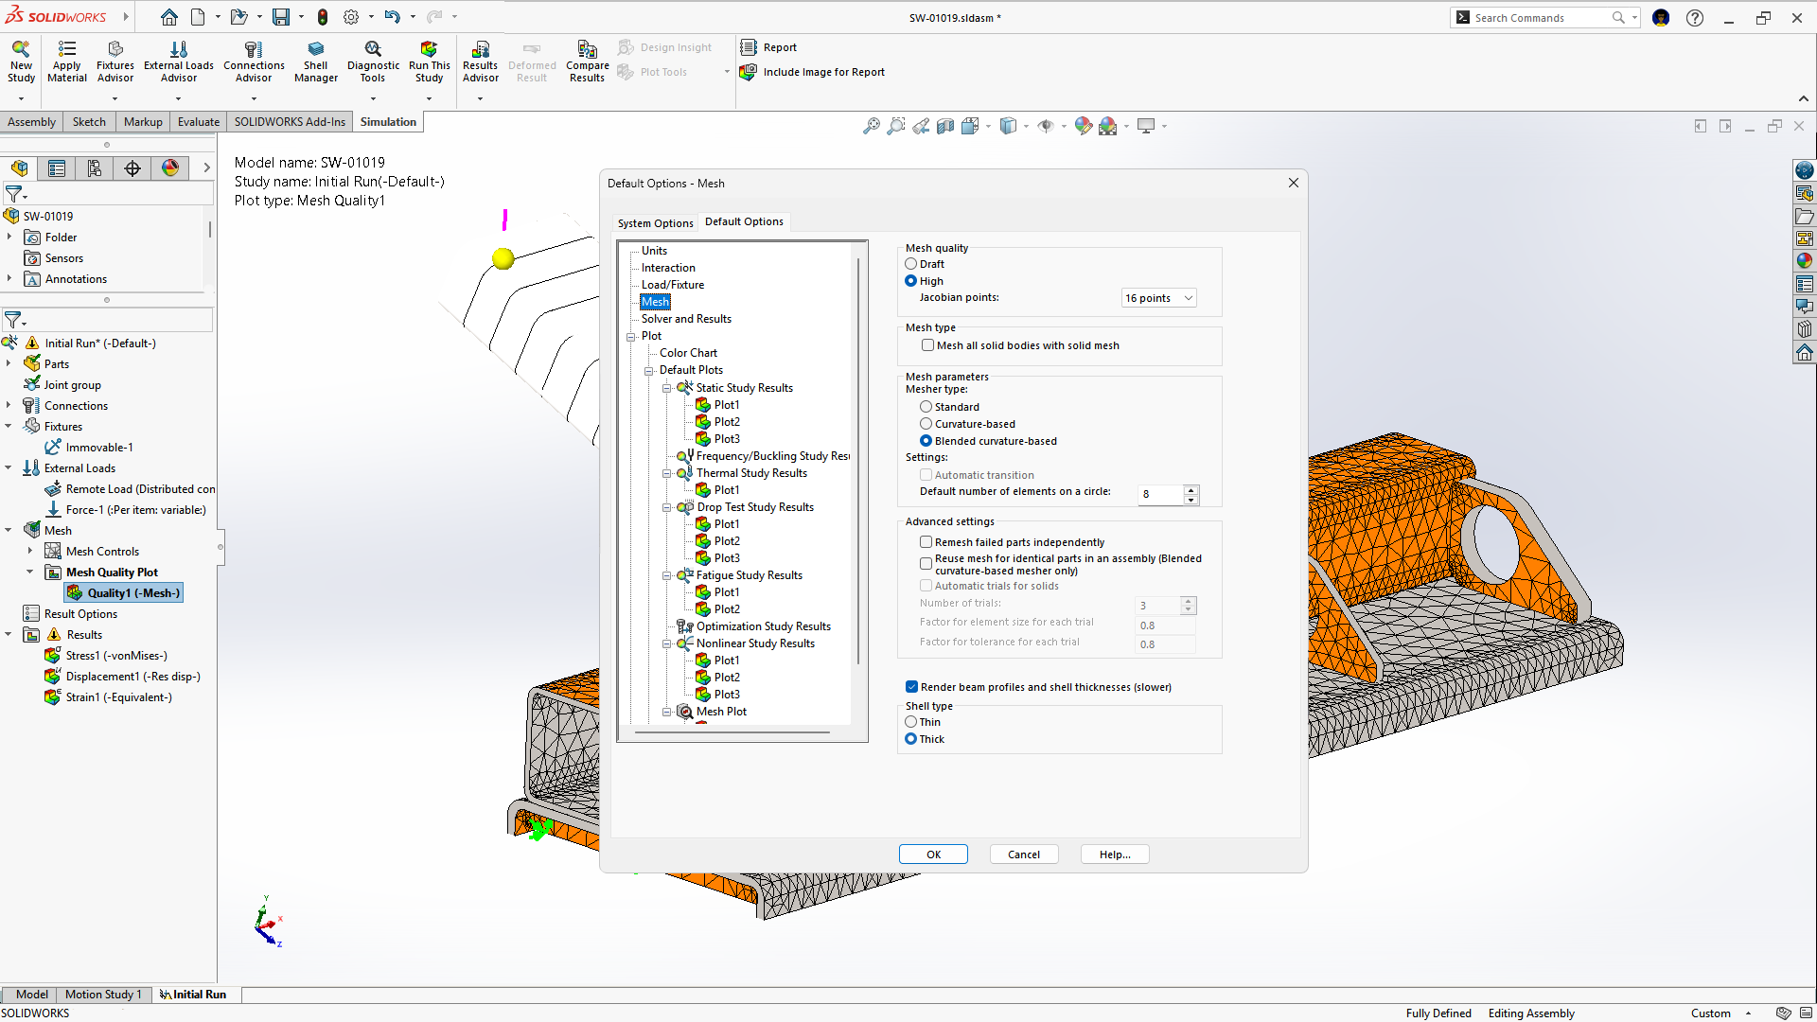The height and width of the screenshot is (1022, 1817).
Task: Open the Evaluate ribbon tab
Action: [198, 122]
